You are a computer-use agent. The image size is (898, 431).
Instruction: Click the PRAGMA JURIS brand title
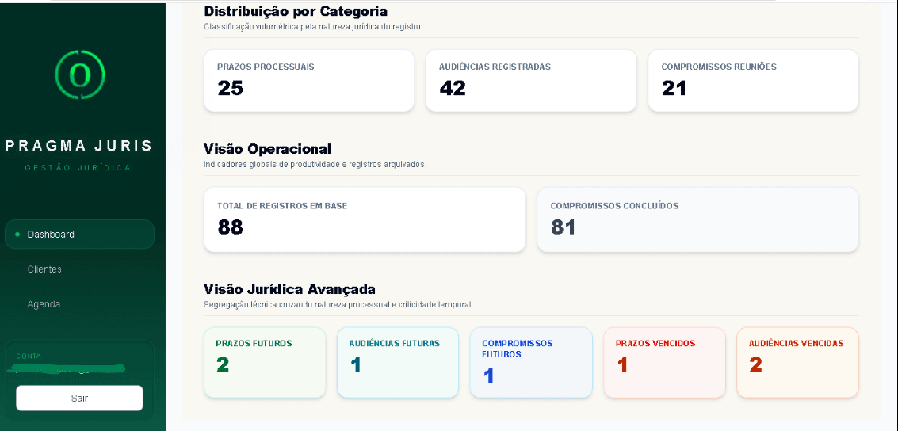pyautogui.click(x=79, y=146)
